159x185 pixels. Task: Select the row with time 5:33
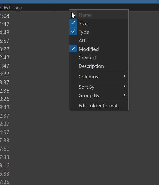click(5, 174)
